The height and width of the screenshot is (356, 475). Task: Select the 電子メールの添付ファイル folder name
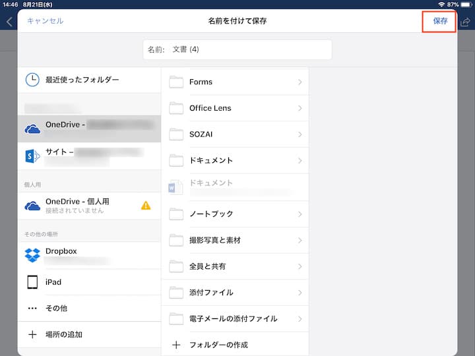234,319
